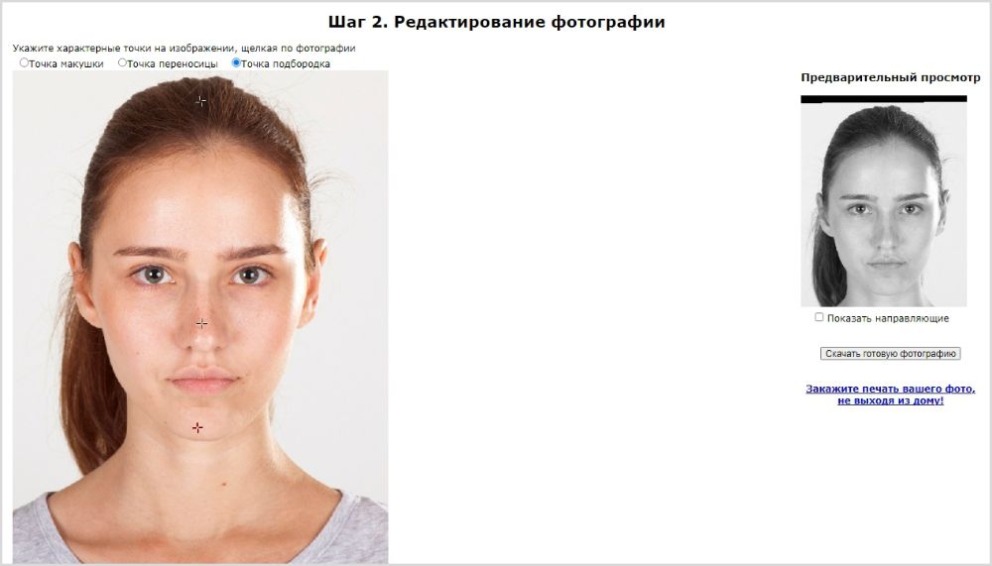Click the crosshair marker on top of the hair
The height and width of the screenshot is (566, 992).
pyautogui.click(x=200, y=100)
